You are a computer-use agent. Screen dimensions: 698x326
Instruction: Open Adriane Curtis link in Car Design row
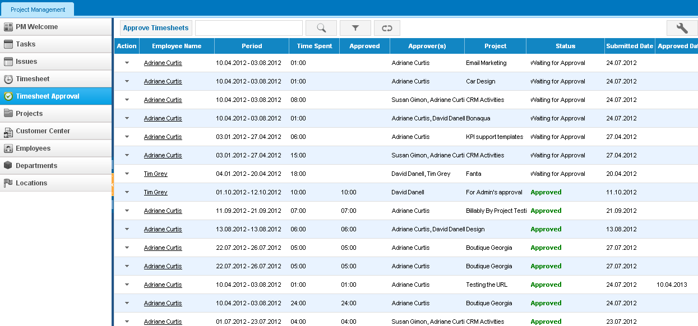[x=163, y=81]
